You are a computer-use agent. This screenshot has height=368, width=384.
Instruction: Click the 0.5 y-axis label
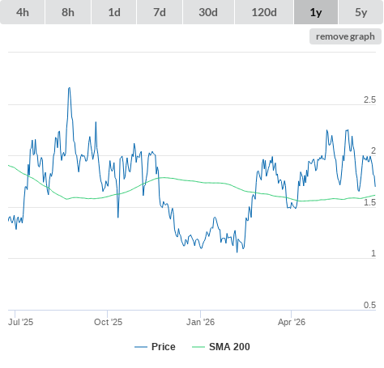click(369, 305)
